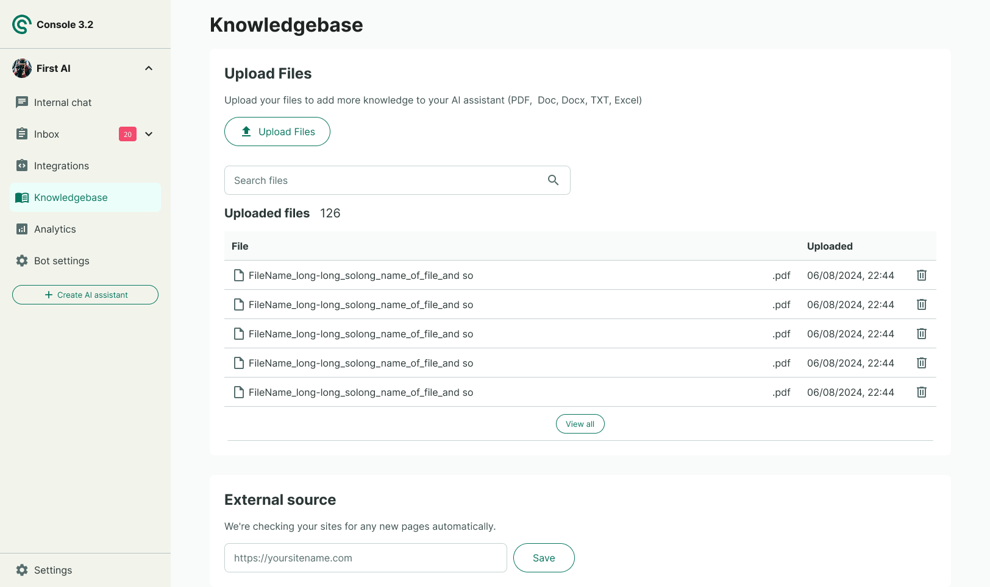This screenshot has width=990, height=587.
Task: Click the View all files button
Action: click(x=580, y=424)
